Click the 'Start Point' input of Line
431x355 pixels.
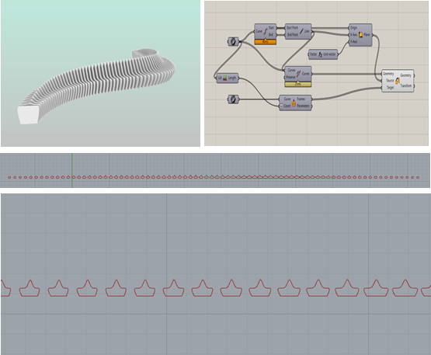pos(292,28)
